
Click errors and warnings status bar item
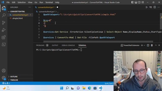(x=6, y=83)
